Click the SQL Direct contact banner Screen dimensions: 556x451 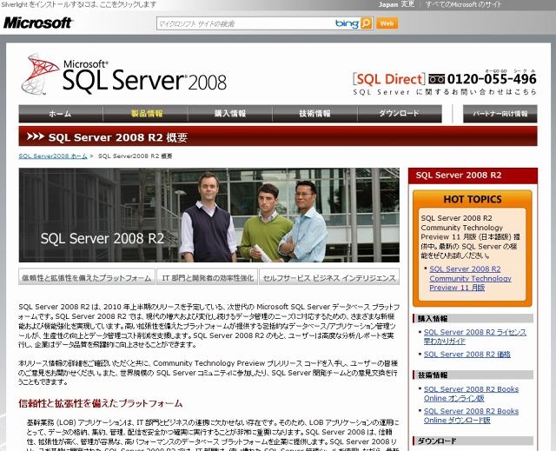coord(445,83)
